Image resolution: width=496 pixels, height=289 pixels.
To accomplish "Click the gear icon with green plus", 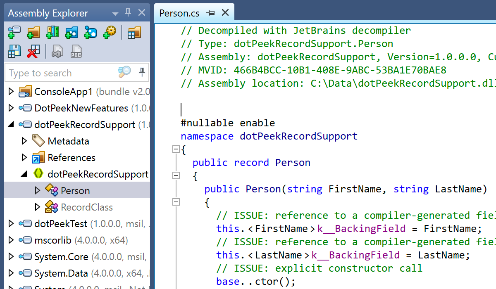I will click(x=110, y=32).
